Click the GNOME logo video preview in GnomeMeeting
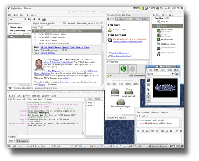The width and height of the screenshot is (199, 161). pos(165,88)
